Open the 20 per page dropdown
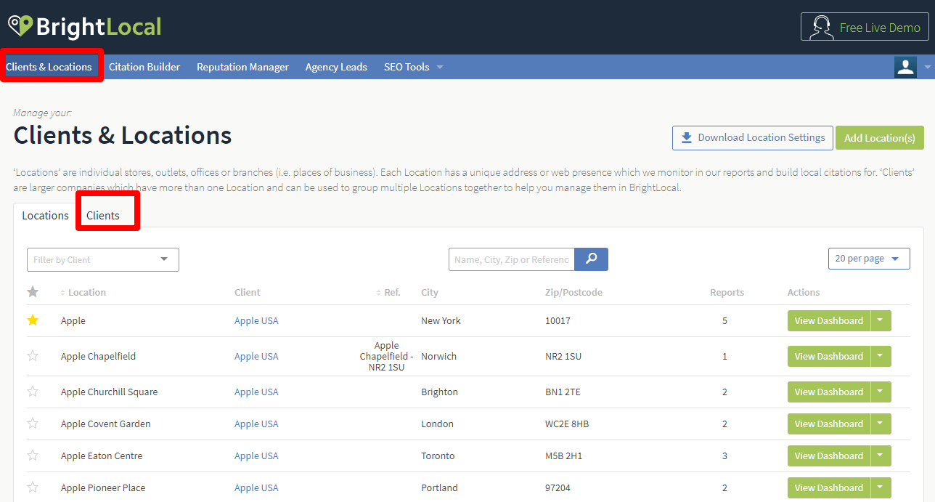This screenshot has width=935, height=502. 869,259
